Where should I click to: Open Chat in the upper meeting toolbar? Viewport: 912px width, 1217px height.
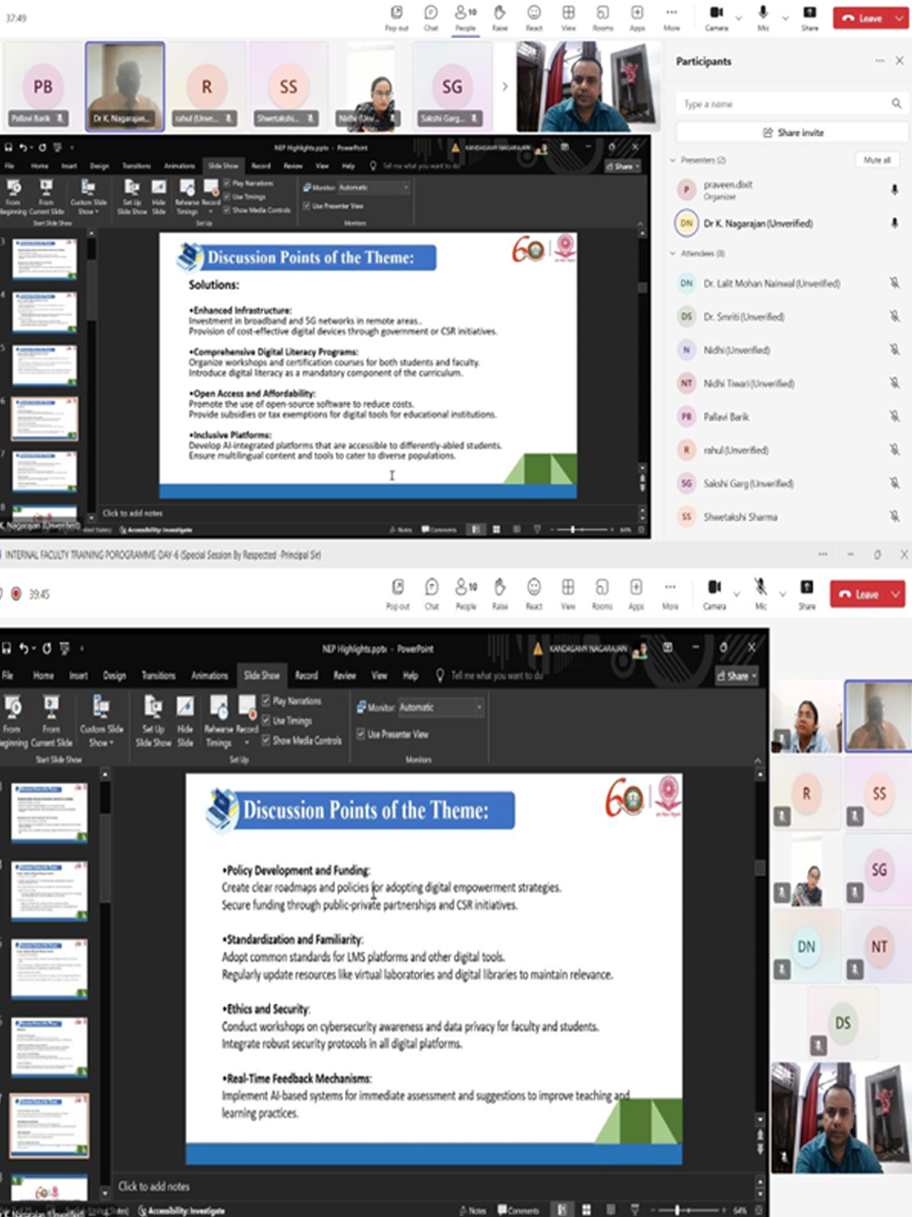tap(430, 16)
